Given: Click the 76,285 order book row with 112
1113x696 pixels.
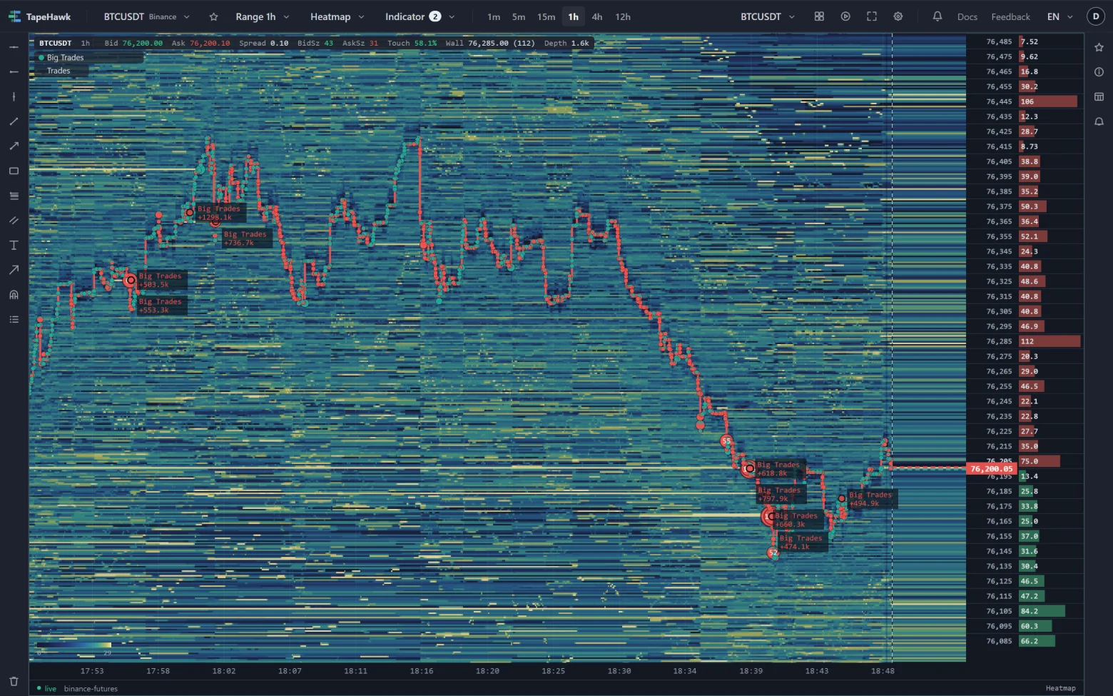Looking at the screenshot, I should click(1025, 341).
